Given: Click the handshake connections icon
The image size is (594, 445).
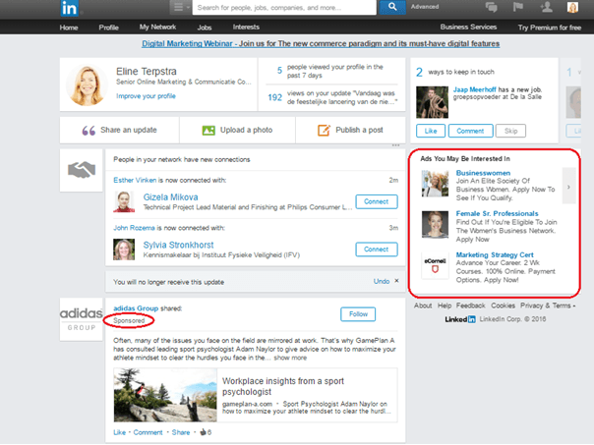Looking at the screenshot, I should click(x=81, y=172).
